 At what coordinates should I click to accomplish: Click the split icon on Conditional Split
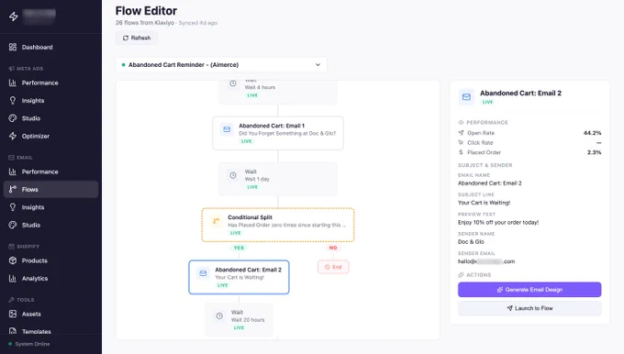pyautogui.click(x=216, y=221)
